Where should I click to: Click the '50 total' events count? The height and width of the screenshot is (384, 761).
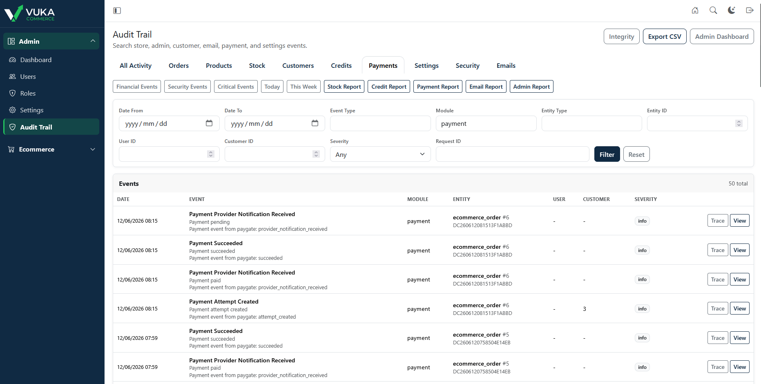point(738,184)
